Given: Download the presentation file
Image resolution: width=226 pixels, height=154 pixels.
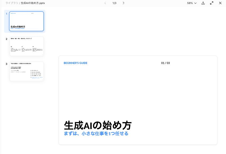Looking at the screenshot, I should [203, 3].
